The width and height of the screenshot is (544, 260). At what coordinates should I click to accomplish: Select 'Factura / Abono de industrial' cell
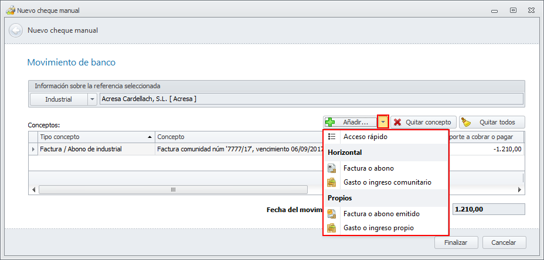[96, 150]
